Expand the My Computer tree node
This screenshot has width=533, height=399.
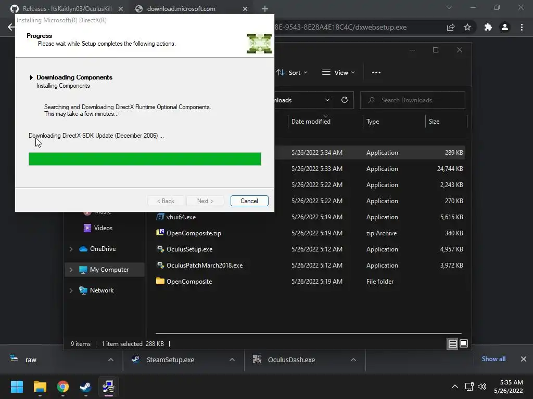(71, 270)
